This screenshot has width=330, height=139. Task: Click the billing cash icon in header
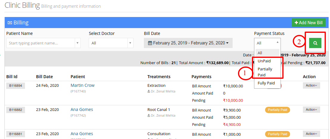[x=10, y=23]
